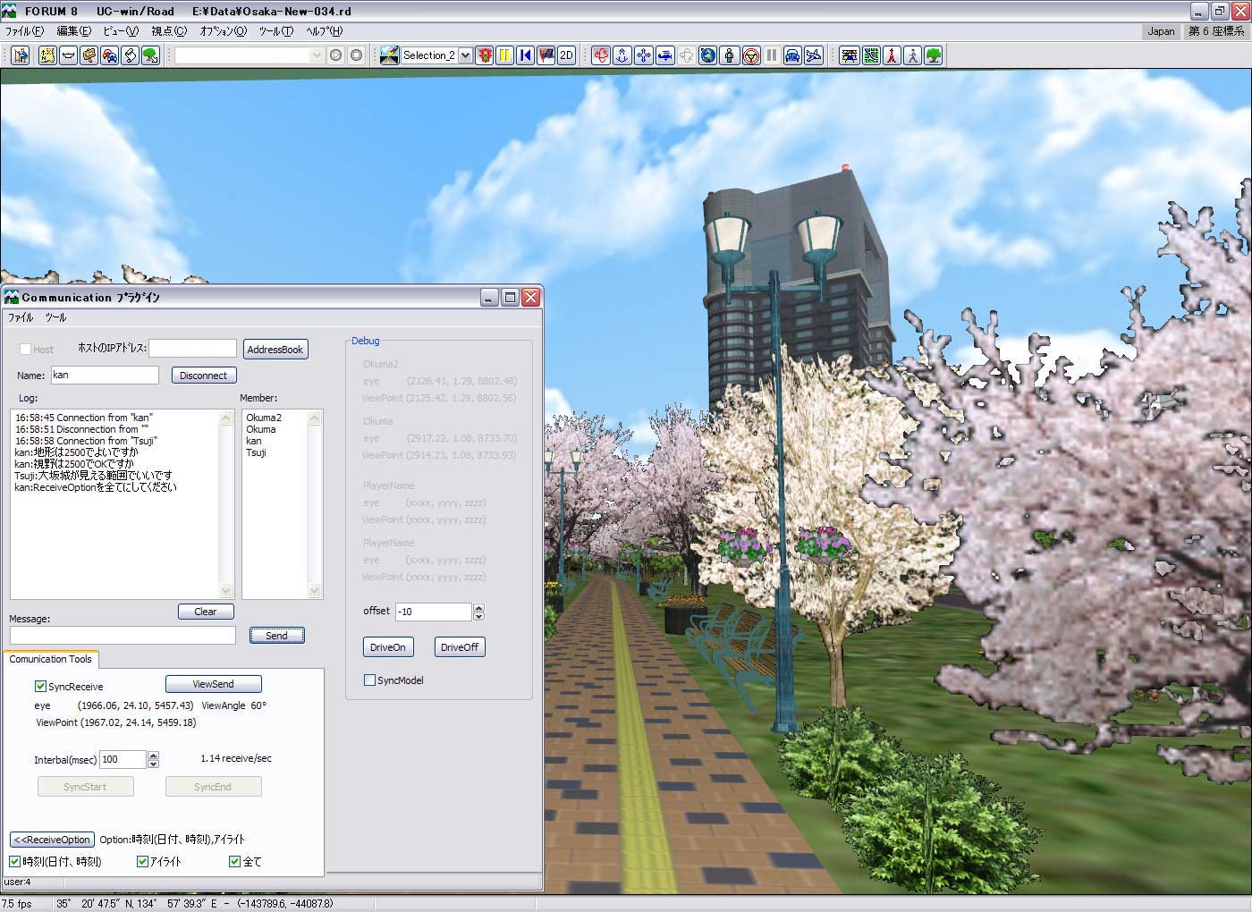
Task: Increase the offset value with up arrow
Action: click(478, 608)
